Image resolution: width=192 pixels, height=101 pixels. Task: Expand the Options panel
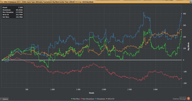tap(4, 99)
